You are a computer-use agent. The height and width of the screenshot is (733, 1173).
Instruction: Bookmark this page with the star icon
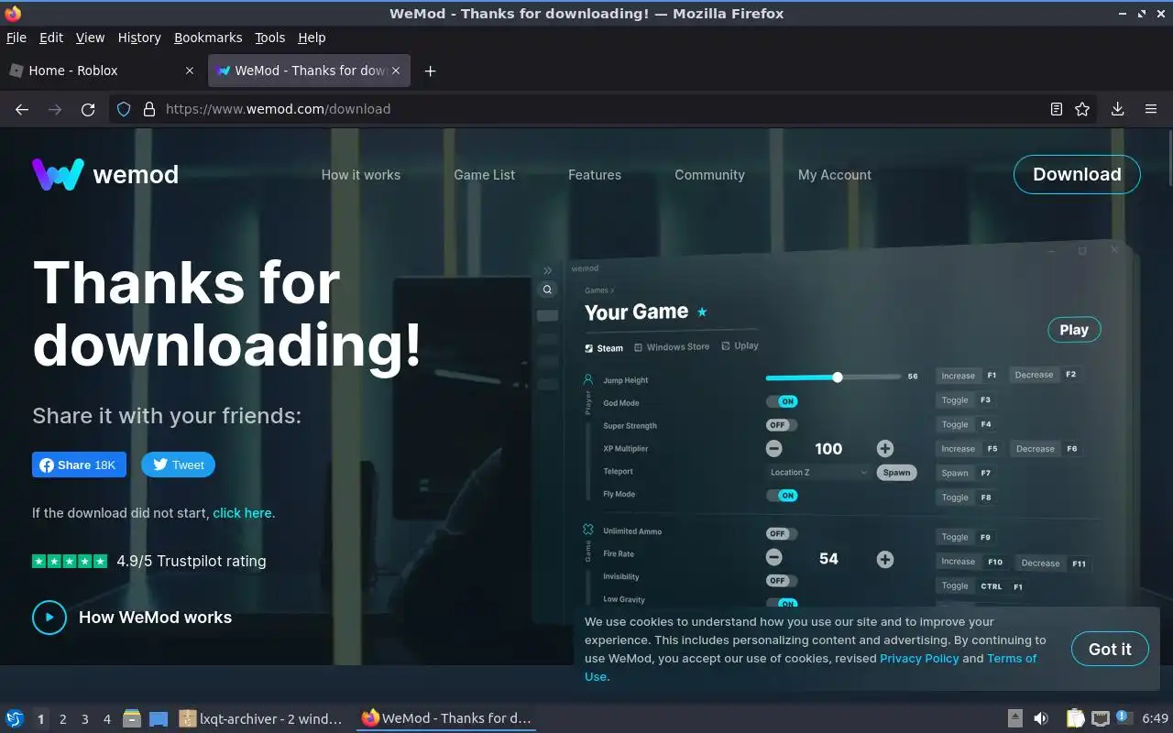click(1082, 109)
